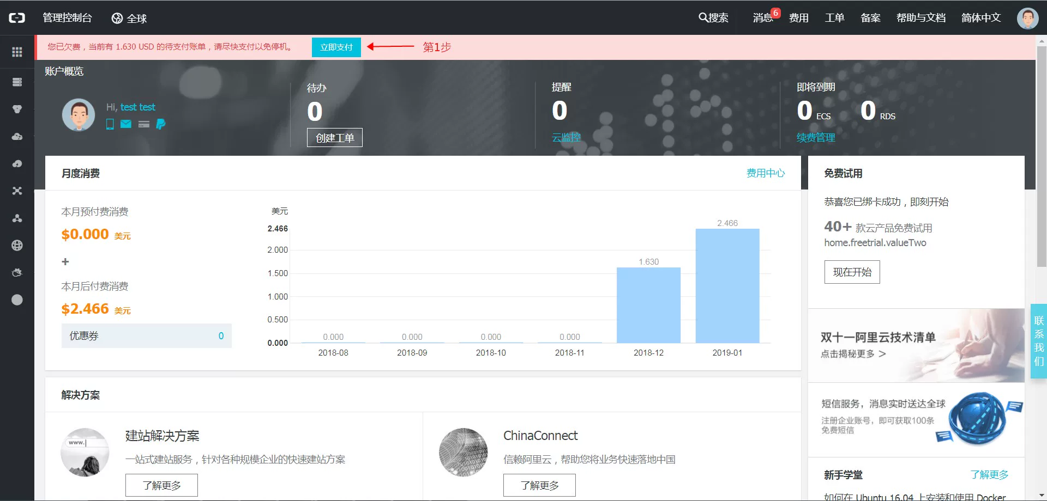
Task: Click the 解决方案 section title
Action: (81, 395)
